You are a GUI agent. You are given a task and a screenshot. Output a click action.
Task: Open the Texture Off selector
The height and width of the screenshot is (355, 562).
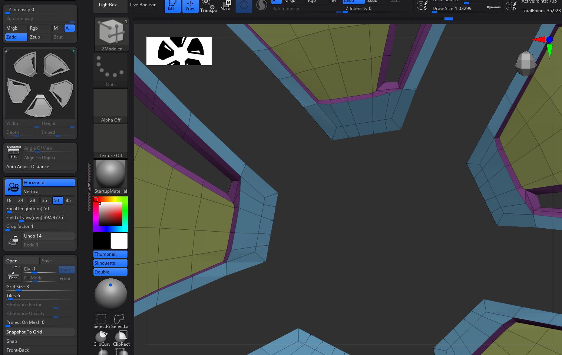pyautogui.click(x=110, y=141)
